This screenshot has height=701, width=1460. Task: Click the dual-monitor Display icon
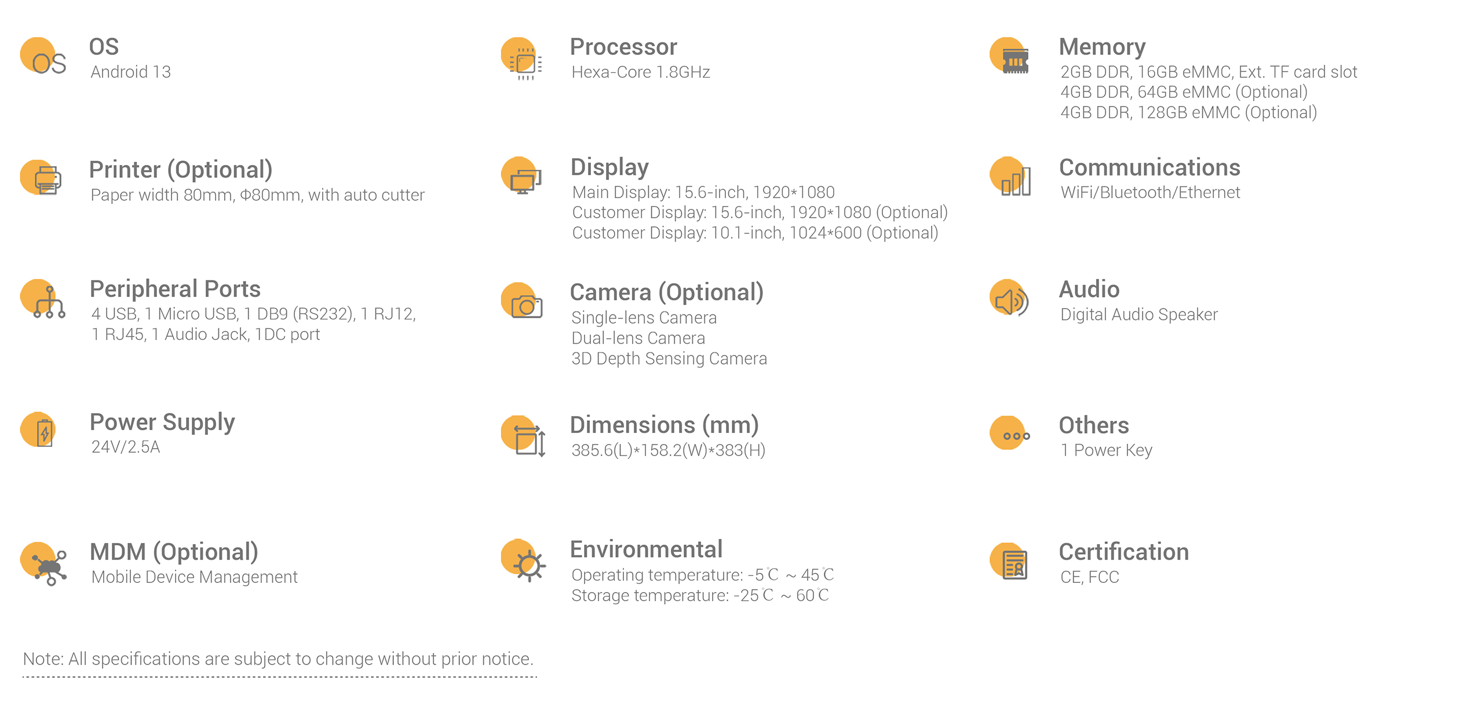pos(521,175)
